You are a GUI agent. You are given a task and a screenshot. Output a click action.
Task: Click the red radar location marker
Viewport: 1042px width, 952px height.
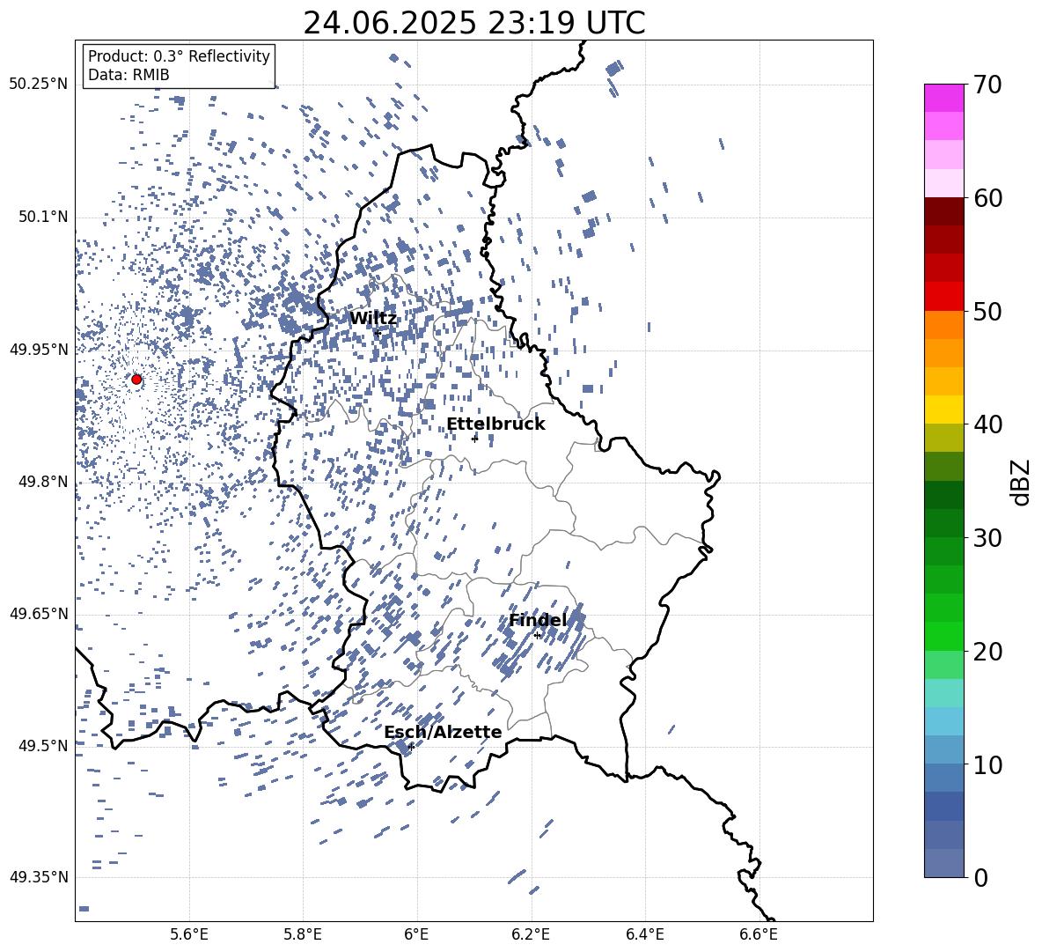pos(136,379)
